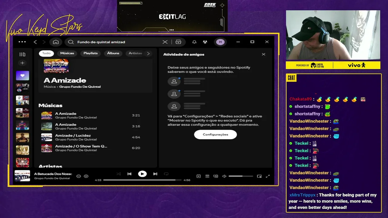The image size is (388, 218).
Task: Seek on the song progress bar
Action: pyautogui.click(x=142, y=180)
